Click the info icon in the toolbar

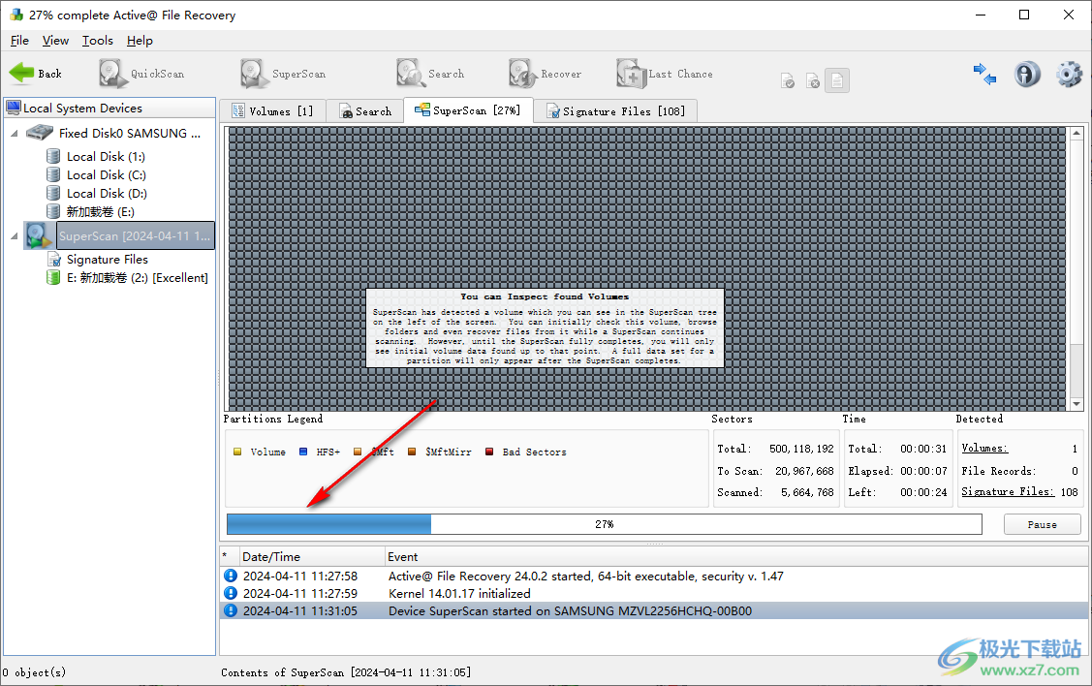click(1027, 74)
